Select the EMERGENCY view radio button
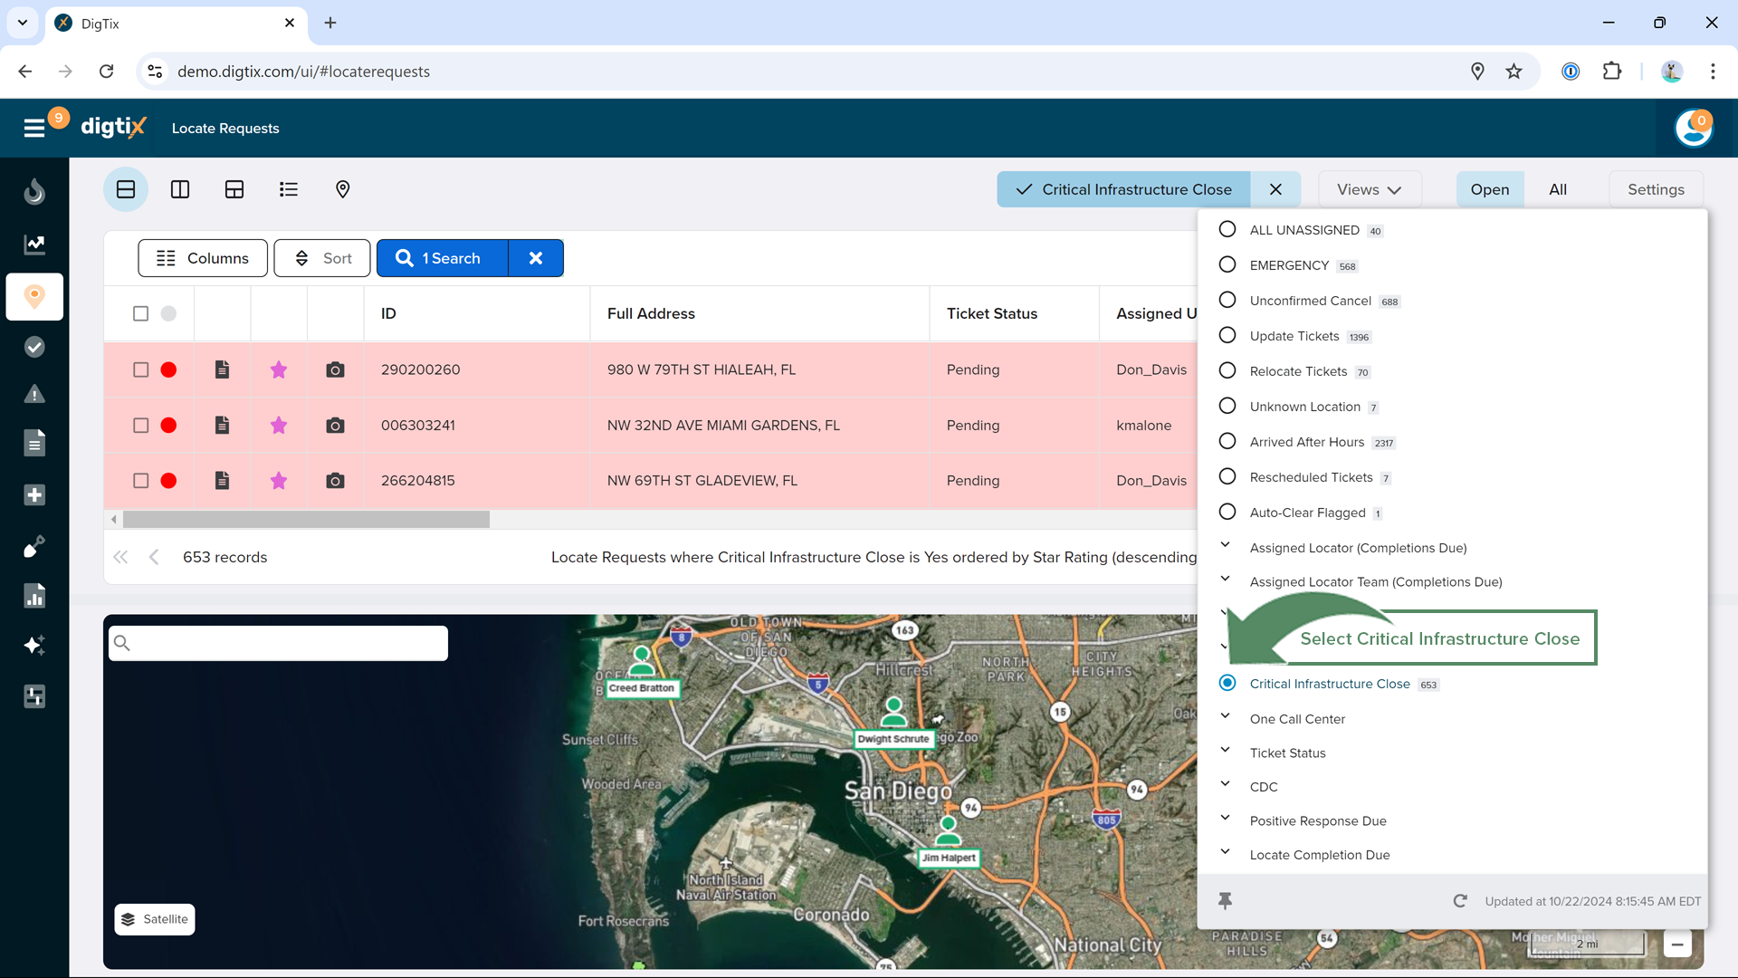The width and height of the screenshot is (1738, 978). 1227,264
